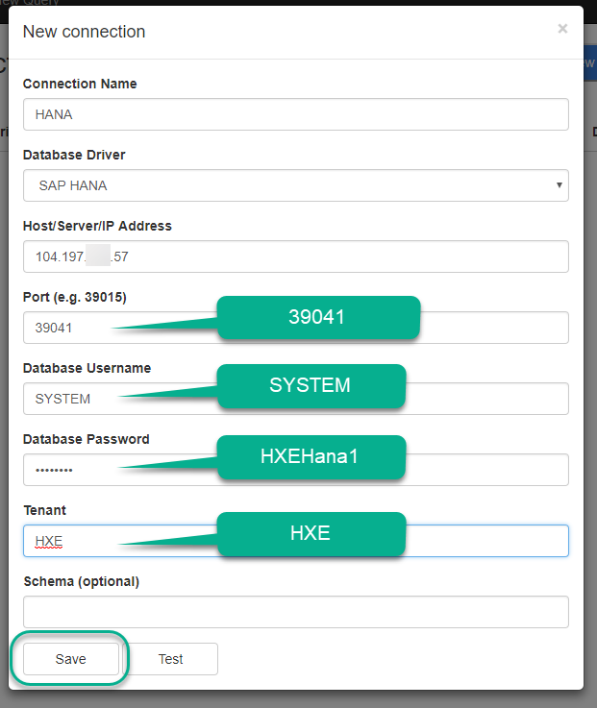Viewport: 597px width, 708px height.
Task: Click the New connection dialog title
Action: (x=84, y=32)
